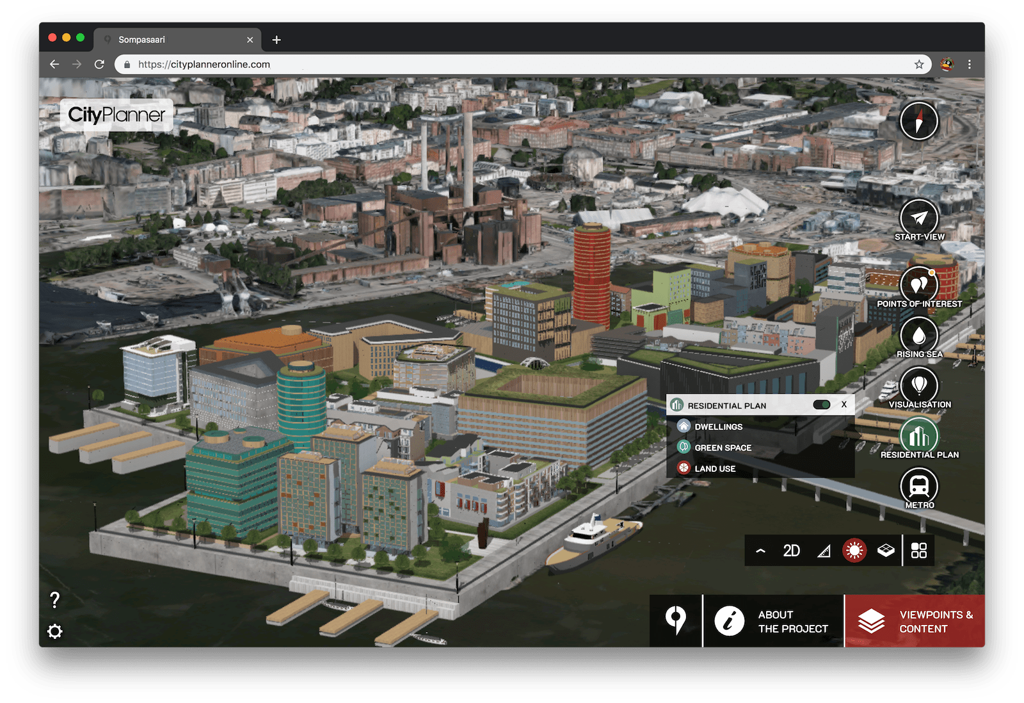
Task: Click the compass orientation icon
Action: 919,120
